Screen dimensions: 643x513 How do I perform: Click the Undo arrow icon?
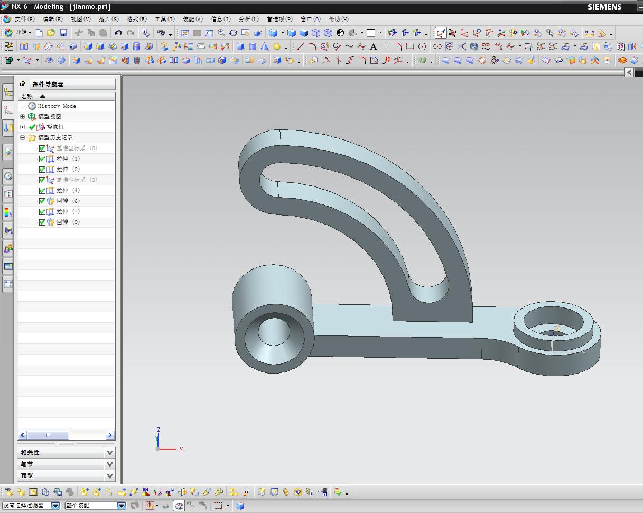pos(118,33)
